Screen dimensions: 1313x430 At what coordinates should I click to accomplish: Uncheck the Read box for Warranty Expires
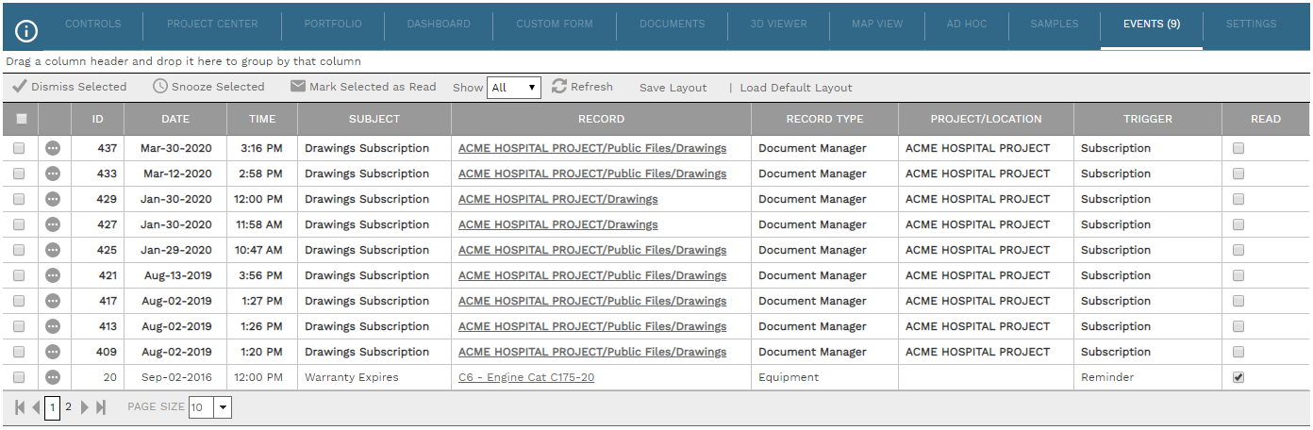(1238, 377)
